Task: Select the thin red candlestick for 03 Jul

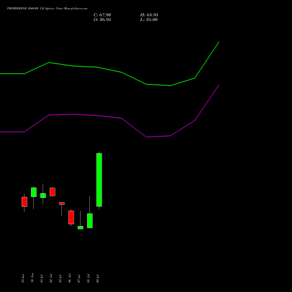Action: pyautogui.click(x=62, y=203)
